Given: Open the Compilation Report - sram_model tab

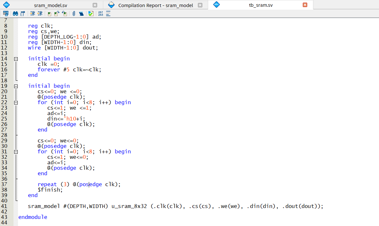Looking at the screenshot, I should pyautogui.click(x=156, y=5).
